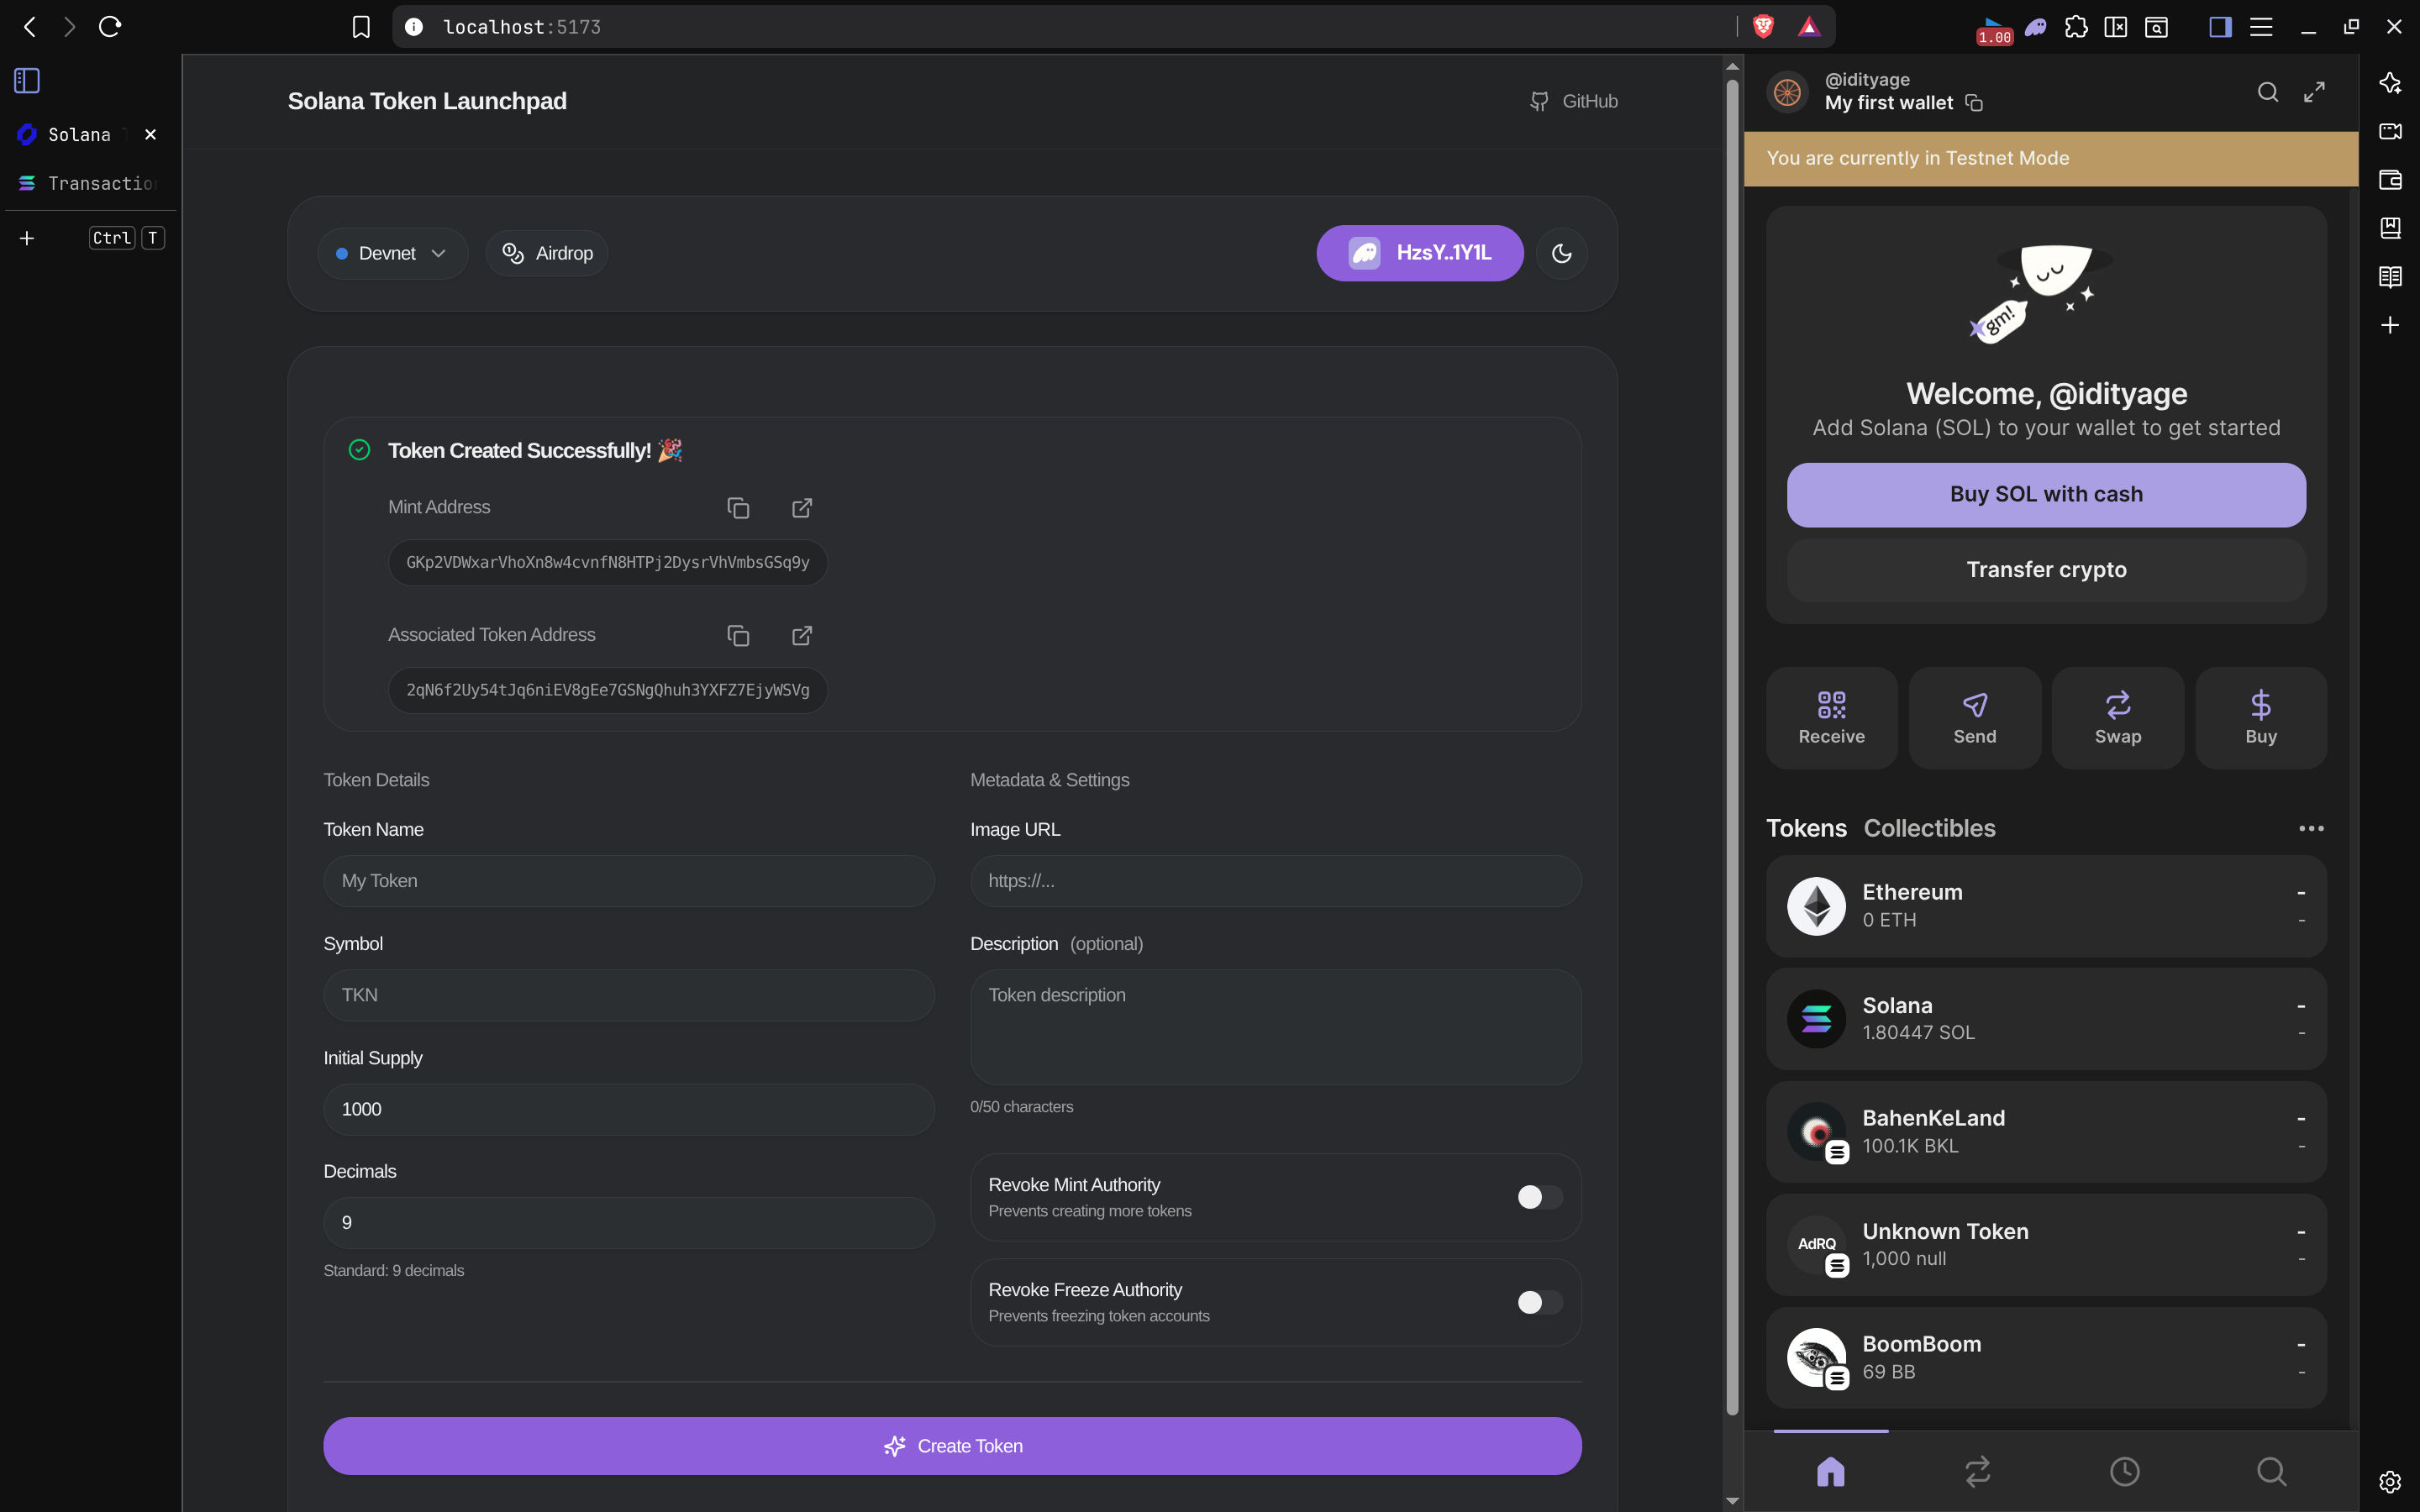Toggle dark mode moon icon
This screenshot has width=2420, height=1512.
(1561, 253)
